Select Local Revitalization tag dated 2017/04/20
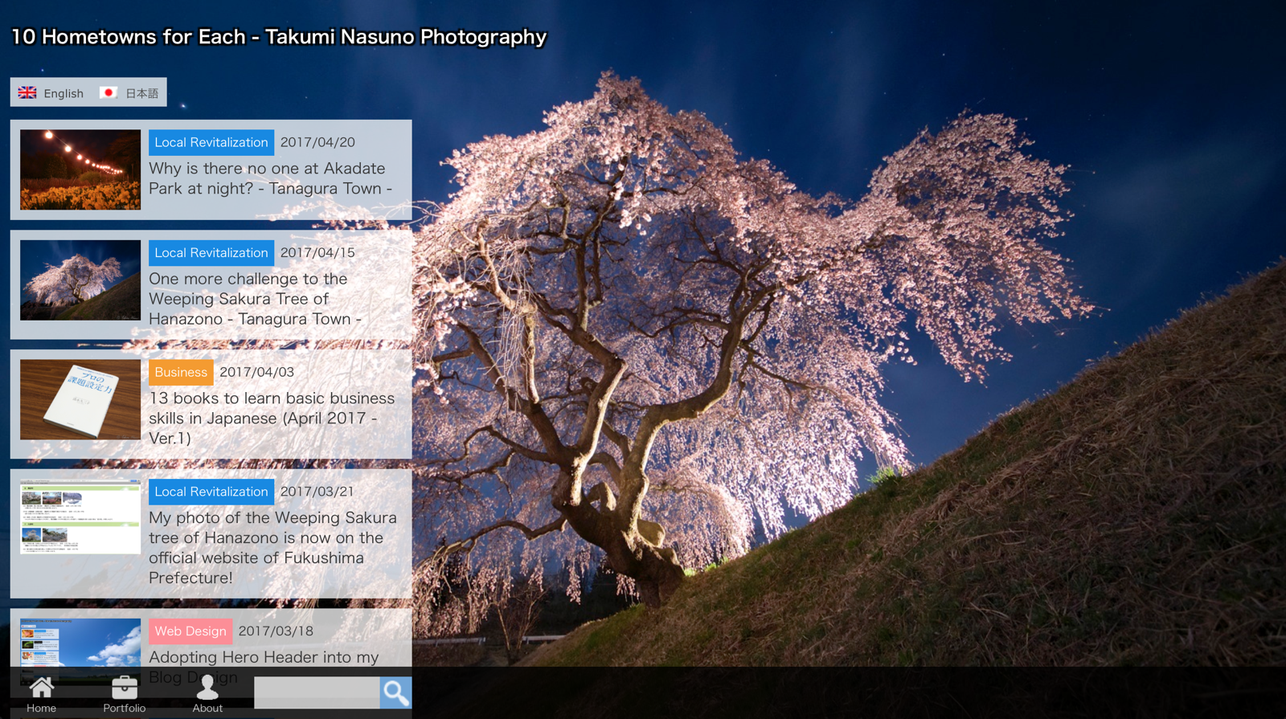The height and width of the screenshot is (719, 1286). pos(211,142)
